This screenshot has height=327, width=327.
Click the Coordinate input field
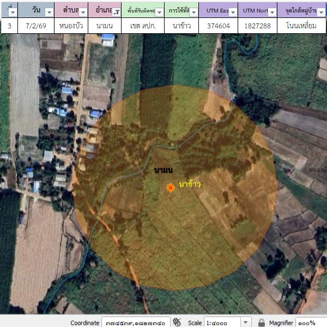point(136,323)
